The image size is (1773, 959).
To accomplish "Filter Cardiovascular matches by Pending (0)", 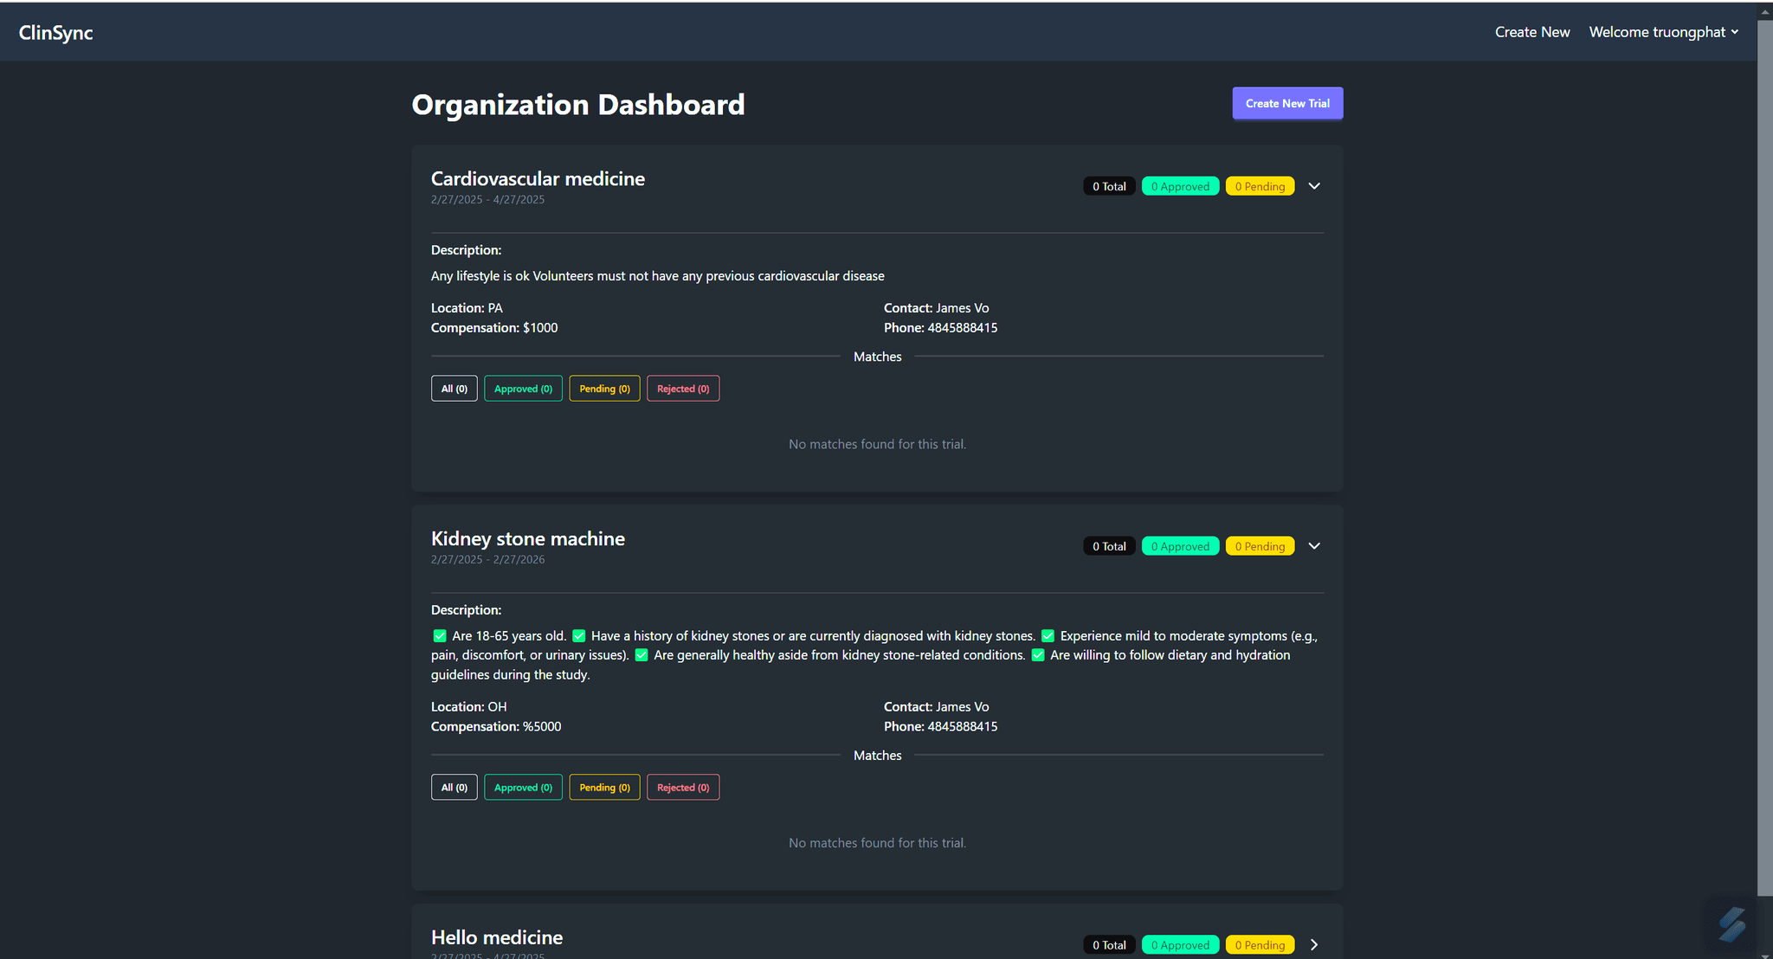I will click(604, 389).
